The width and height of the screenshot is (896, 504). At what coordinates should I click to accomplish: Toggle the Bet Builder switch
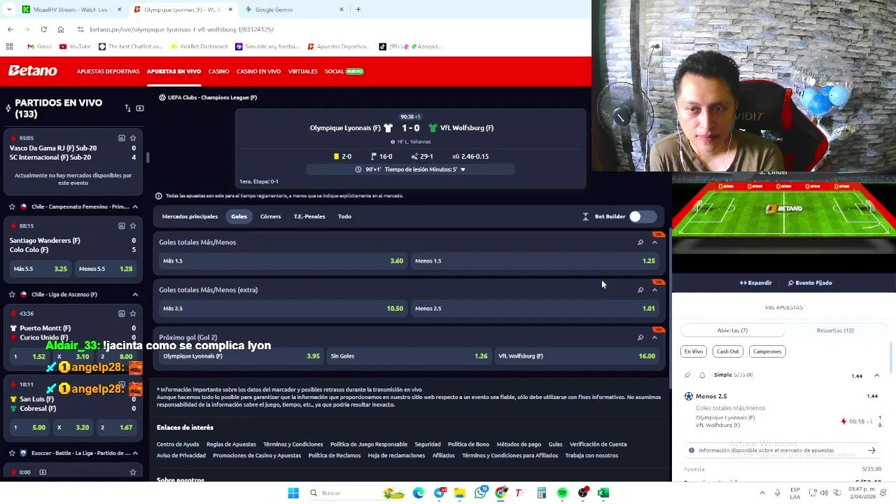641,216
